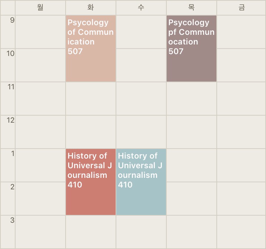The width and height of the screenshot is (266, 249).
Task: Select Tuesday's History of Universal Journalism block
Action: tap(91, 182)
